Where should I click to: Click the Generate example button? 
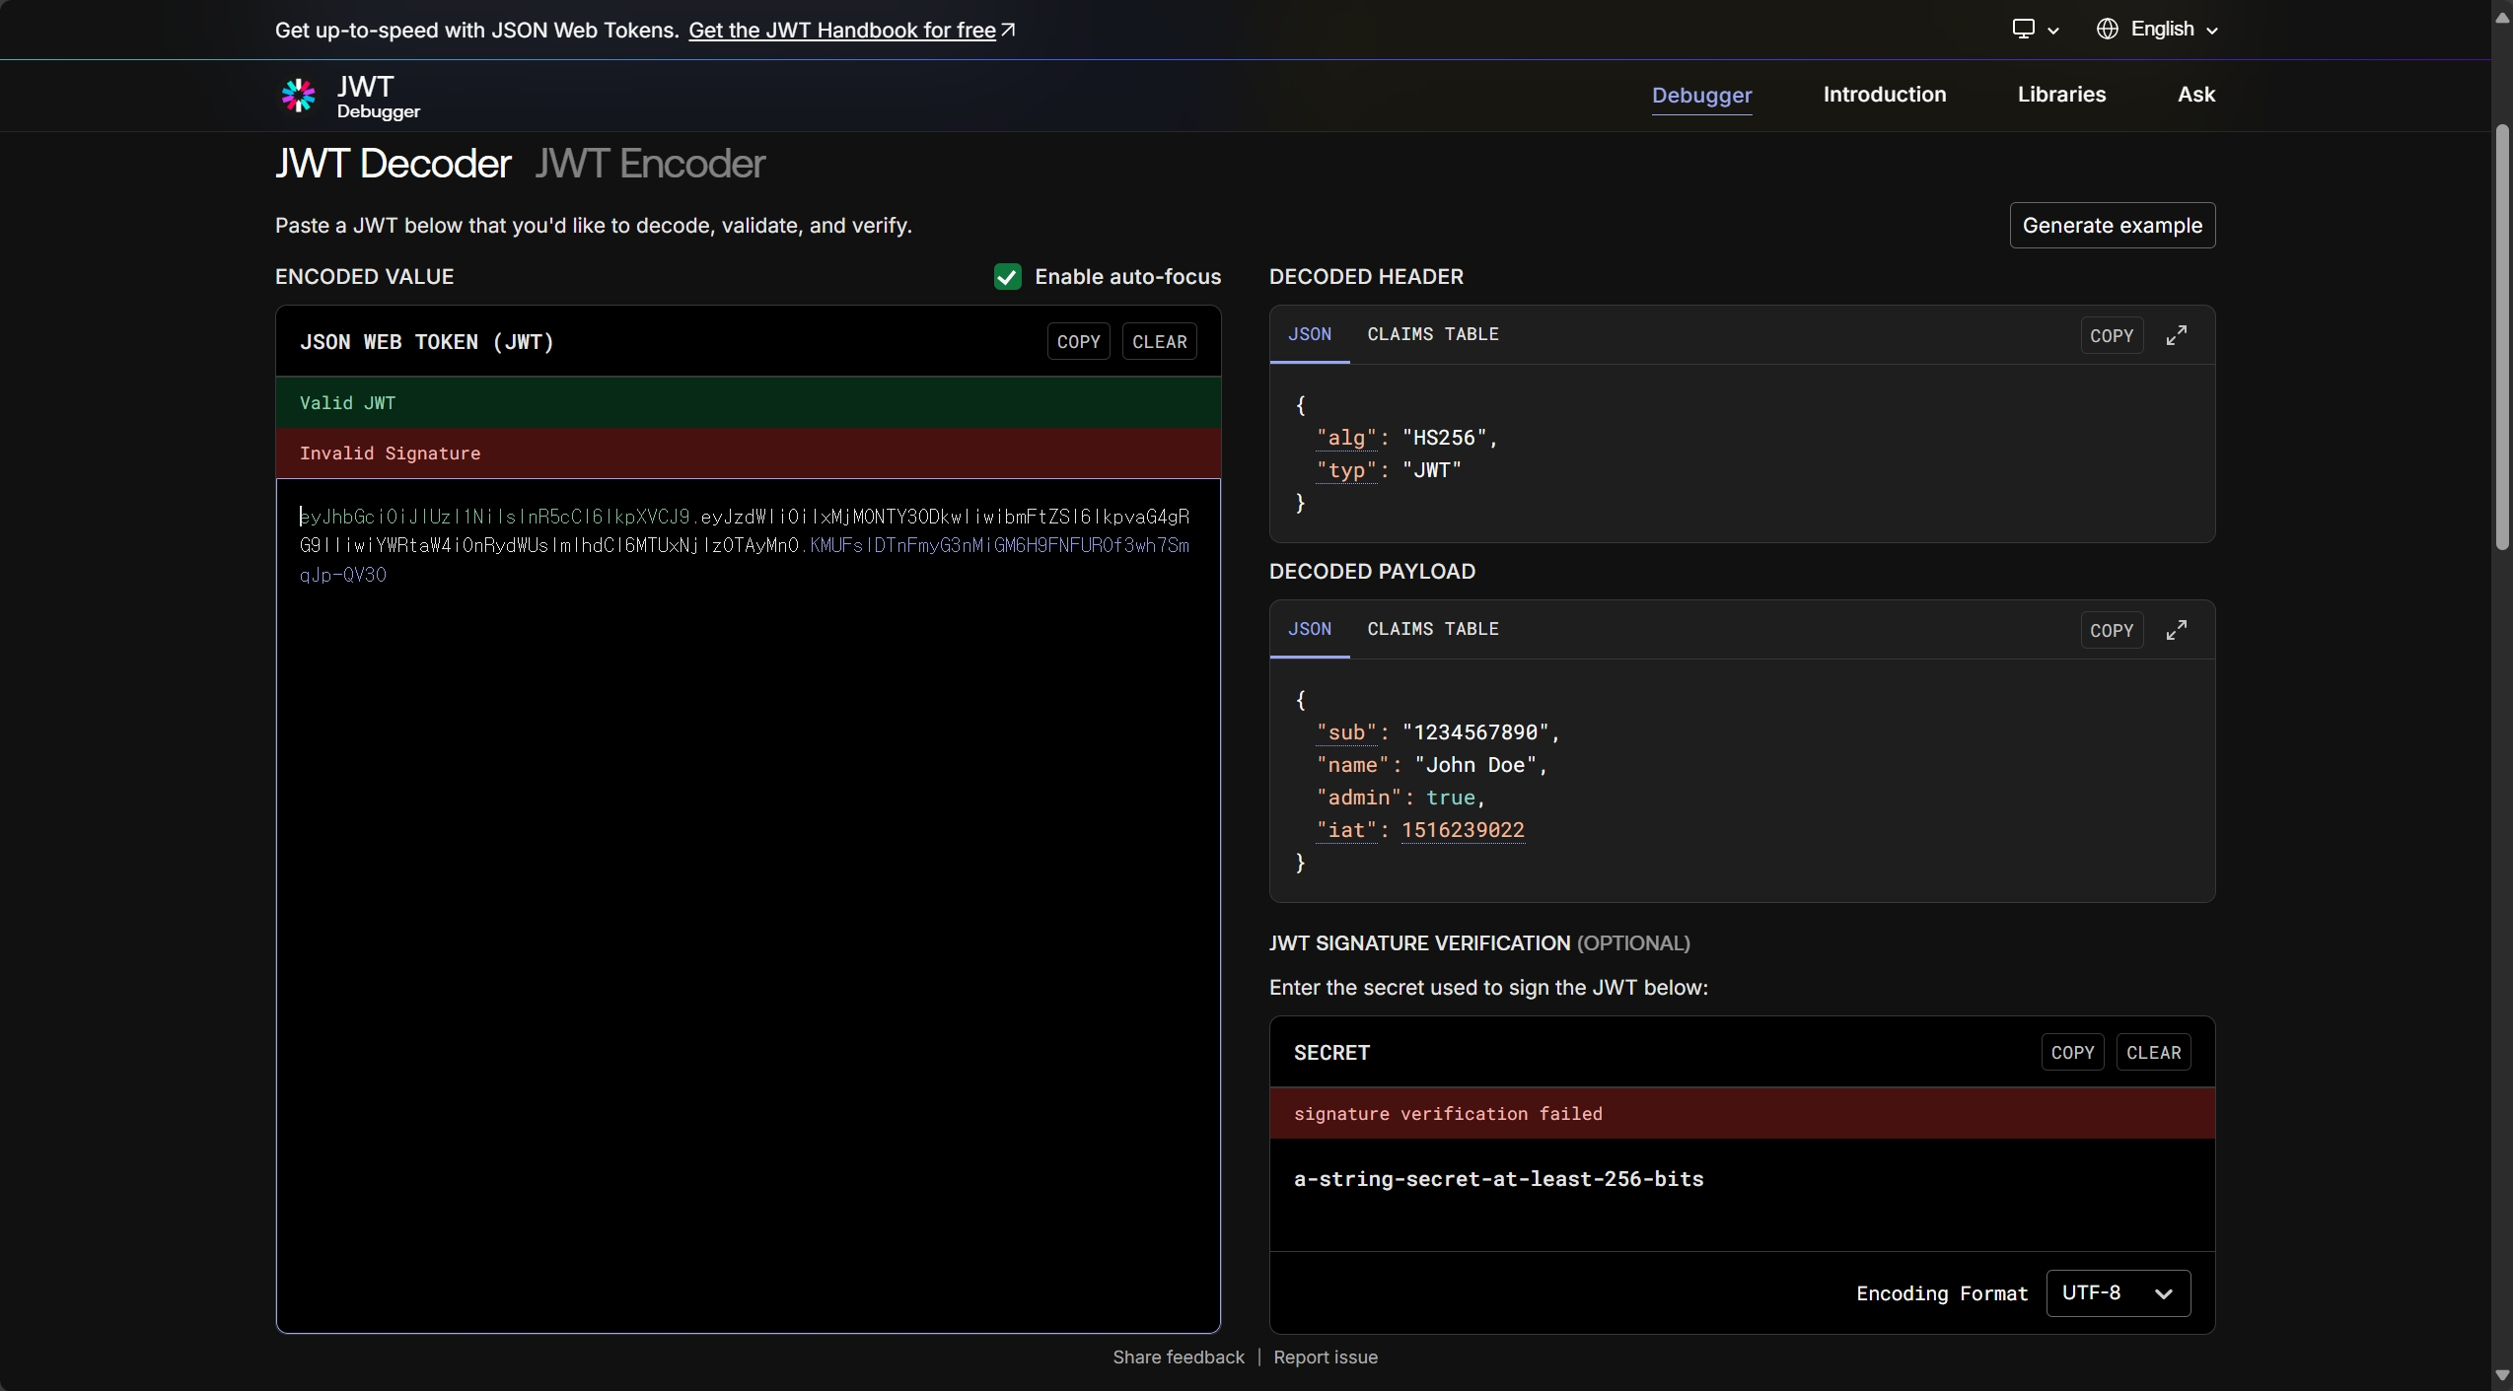(2112, 226)
